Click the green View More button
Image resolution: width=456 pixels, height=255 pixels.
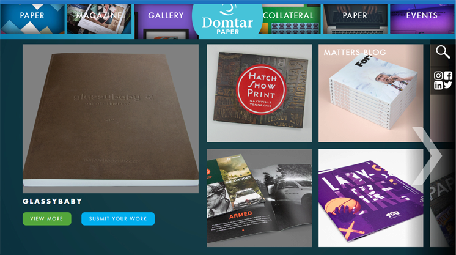click(x=47, y=218)
